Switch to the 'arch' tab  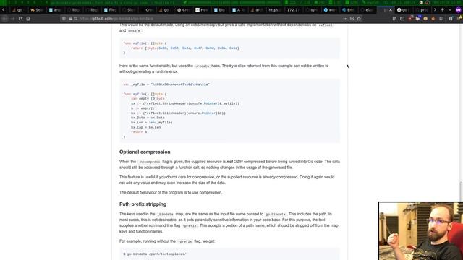257,9
